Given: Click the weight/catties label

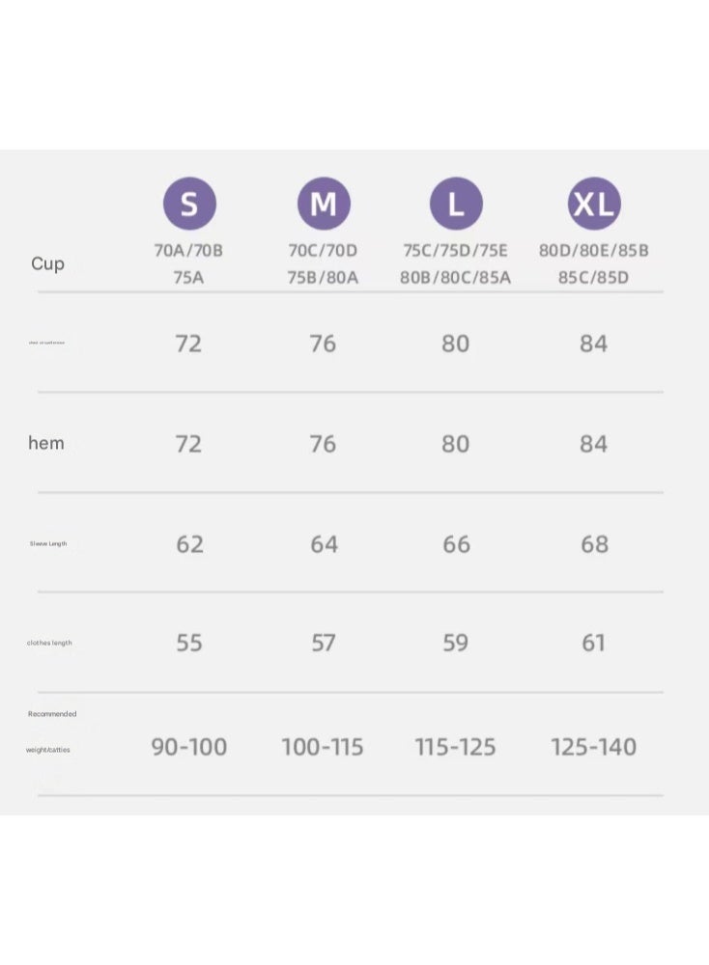Looking at the screenshot, I should pos(48,750).
